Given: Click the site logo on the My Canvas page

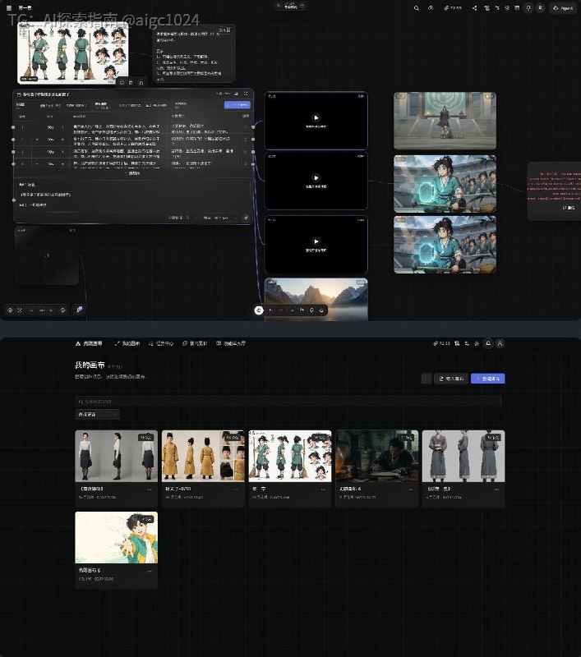Looking at the screenshot, I should tap(89, 343).
